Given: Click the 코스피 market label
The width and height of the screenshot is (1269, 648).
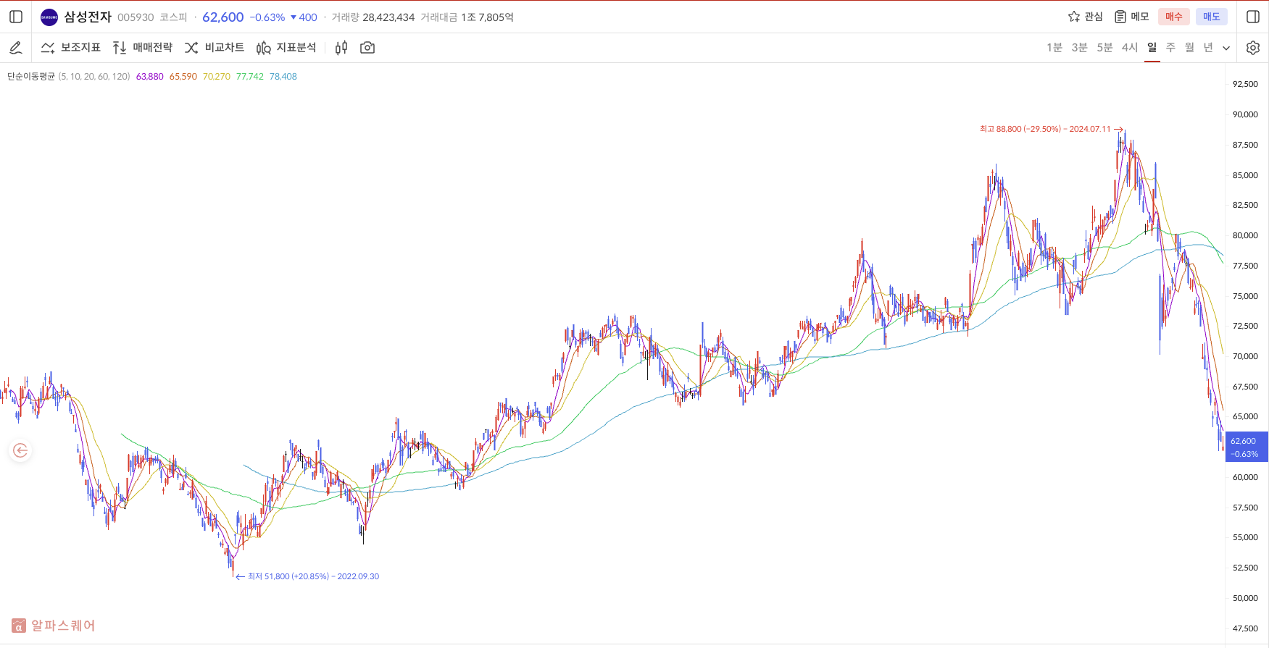Looking at the screenshot, I should tap(174, 17).
